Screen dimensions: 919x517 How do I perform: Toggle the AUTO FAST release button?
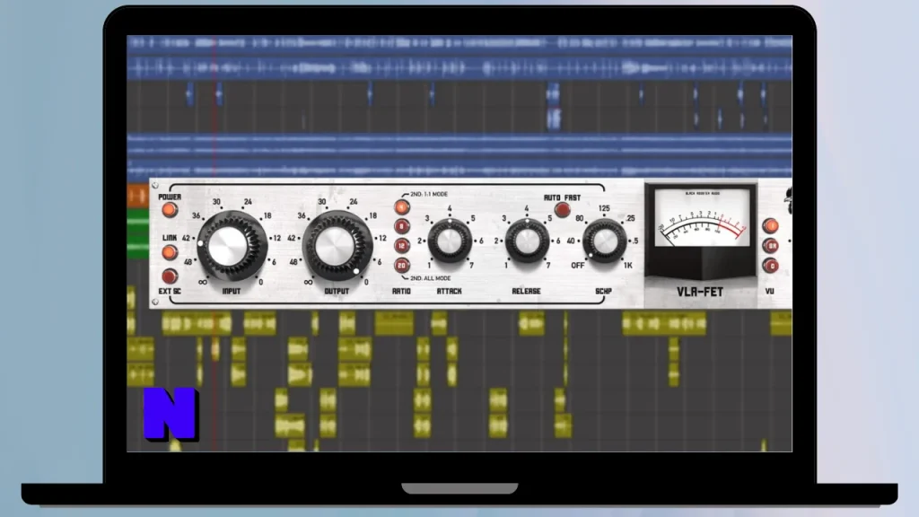pyautogui.click(x=563, y=209)
